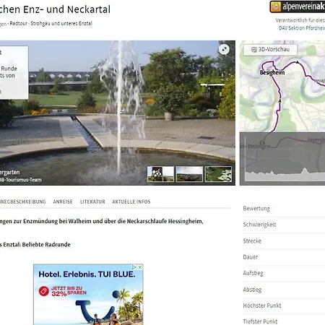
Task: Click the Bewertung row label
Action: [256, 209]
